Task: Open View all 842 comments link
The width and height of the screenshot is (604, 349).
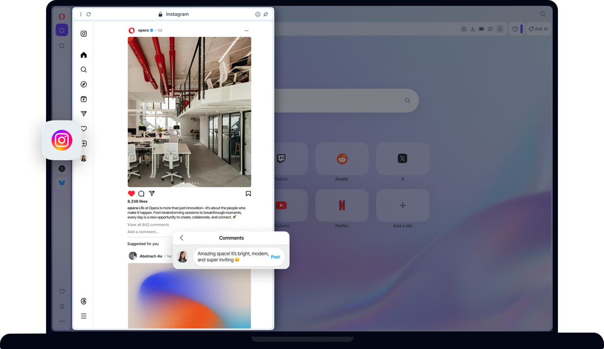Action: [x=148, y=225]
